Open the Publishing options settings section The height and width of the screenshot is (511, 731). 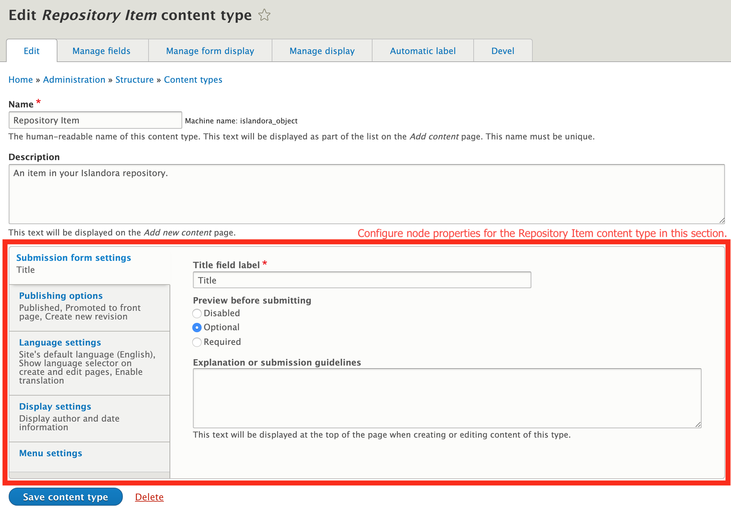click(x=61, y=296)
